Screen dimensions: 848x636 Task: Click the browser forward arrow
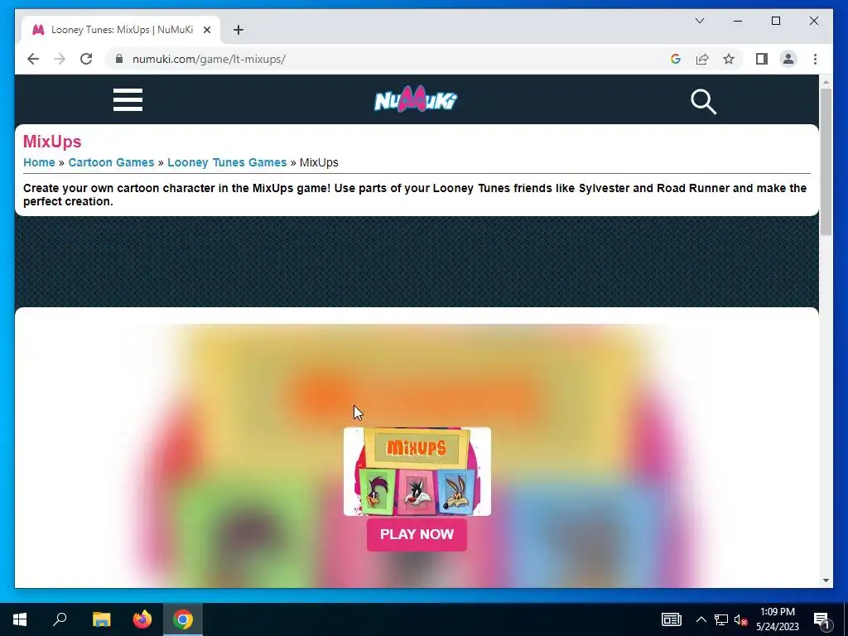point(60,59)
